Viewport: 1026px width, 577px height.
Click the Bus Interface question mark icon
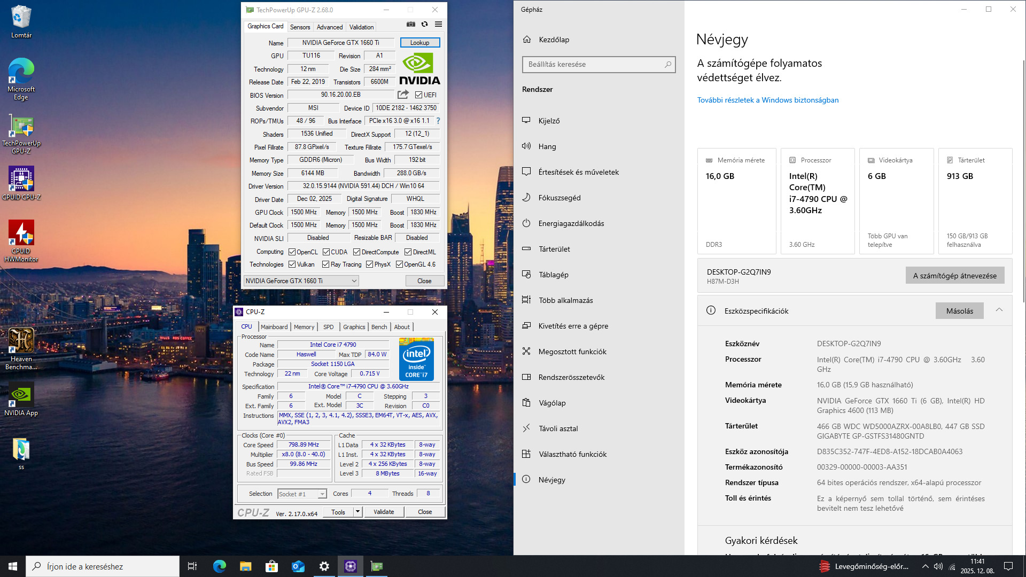pos(438,121)
